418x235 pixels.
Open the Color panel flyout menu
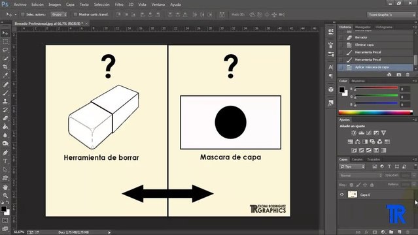[415, 81]
